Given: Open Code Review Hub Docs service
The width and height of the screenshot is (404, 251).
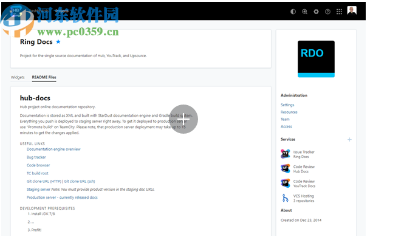Looking at the screenshot, I should pos(304,169).
